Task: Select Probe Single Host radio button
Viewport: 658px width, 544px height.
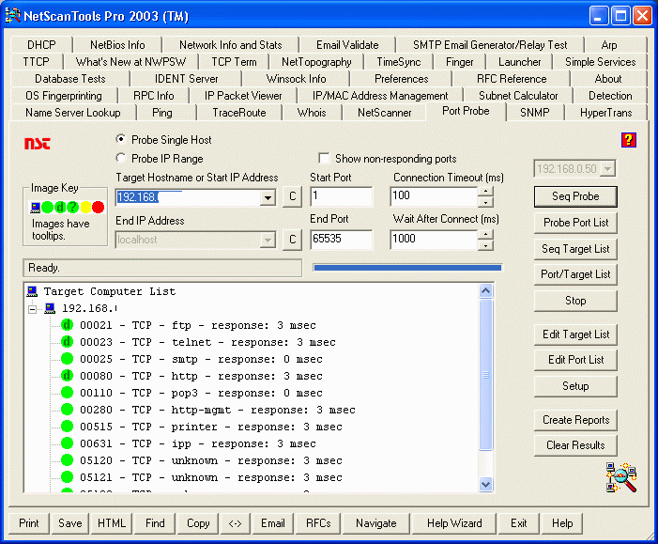Action: click(121, 139)
